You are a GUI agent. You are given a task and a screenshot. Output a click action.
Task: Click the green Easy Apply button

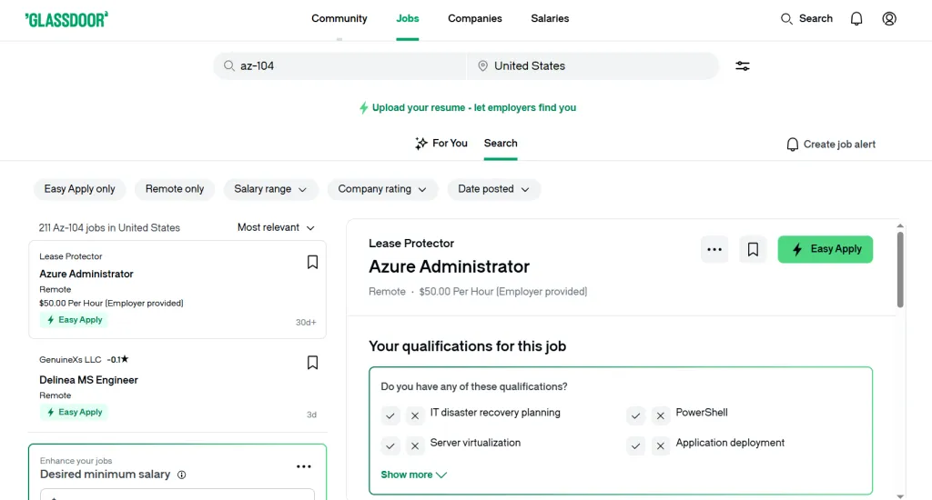pyautogui.click(x=825, y=250)
